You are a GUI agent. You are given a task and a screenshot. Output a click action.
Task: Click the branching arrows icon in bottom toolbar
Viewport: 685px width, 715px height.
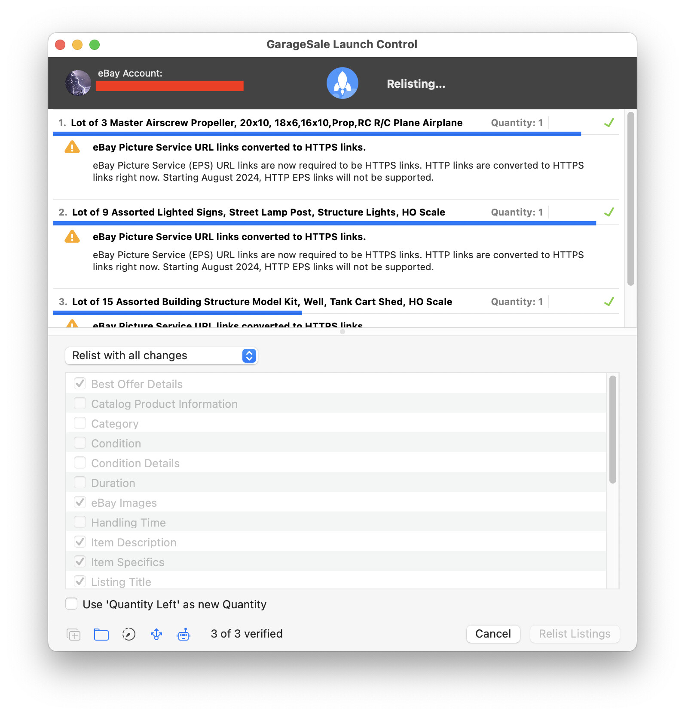pyautogui.click(x=156, y=634)
